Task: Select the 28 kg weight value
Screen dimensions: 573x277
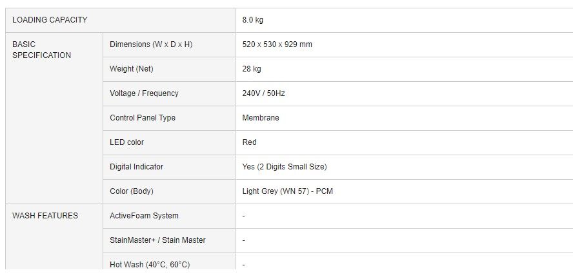Action: (252, 69)
